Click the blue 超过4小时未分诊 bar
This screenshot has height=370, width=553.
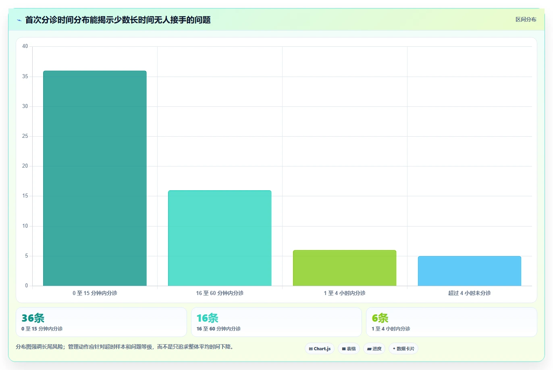(x=470, y=271)
